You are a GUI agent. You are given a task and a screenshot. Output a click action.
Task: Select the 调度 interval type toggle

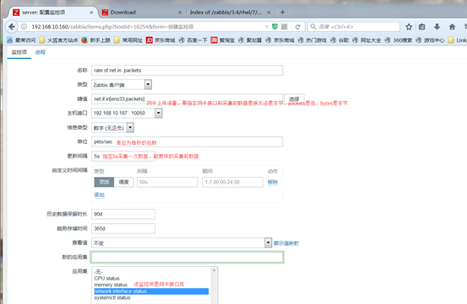coord(123,182)
